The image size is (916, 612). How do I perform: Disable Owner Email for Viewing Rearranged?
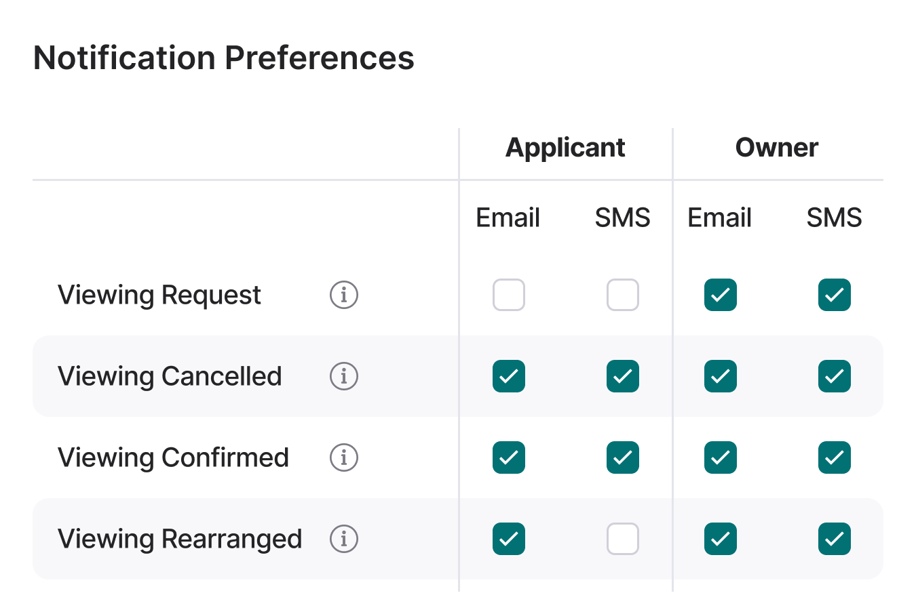(720, 539)
